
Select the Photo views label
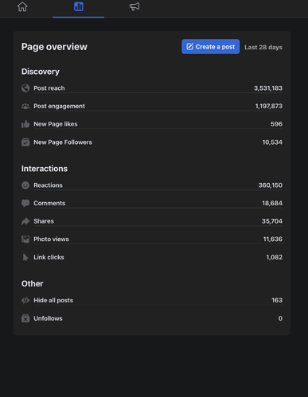tap(51, 239)
